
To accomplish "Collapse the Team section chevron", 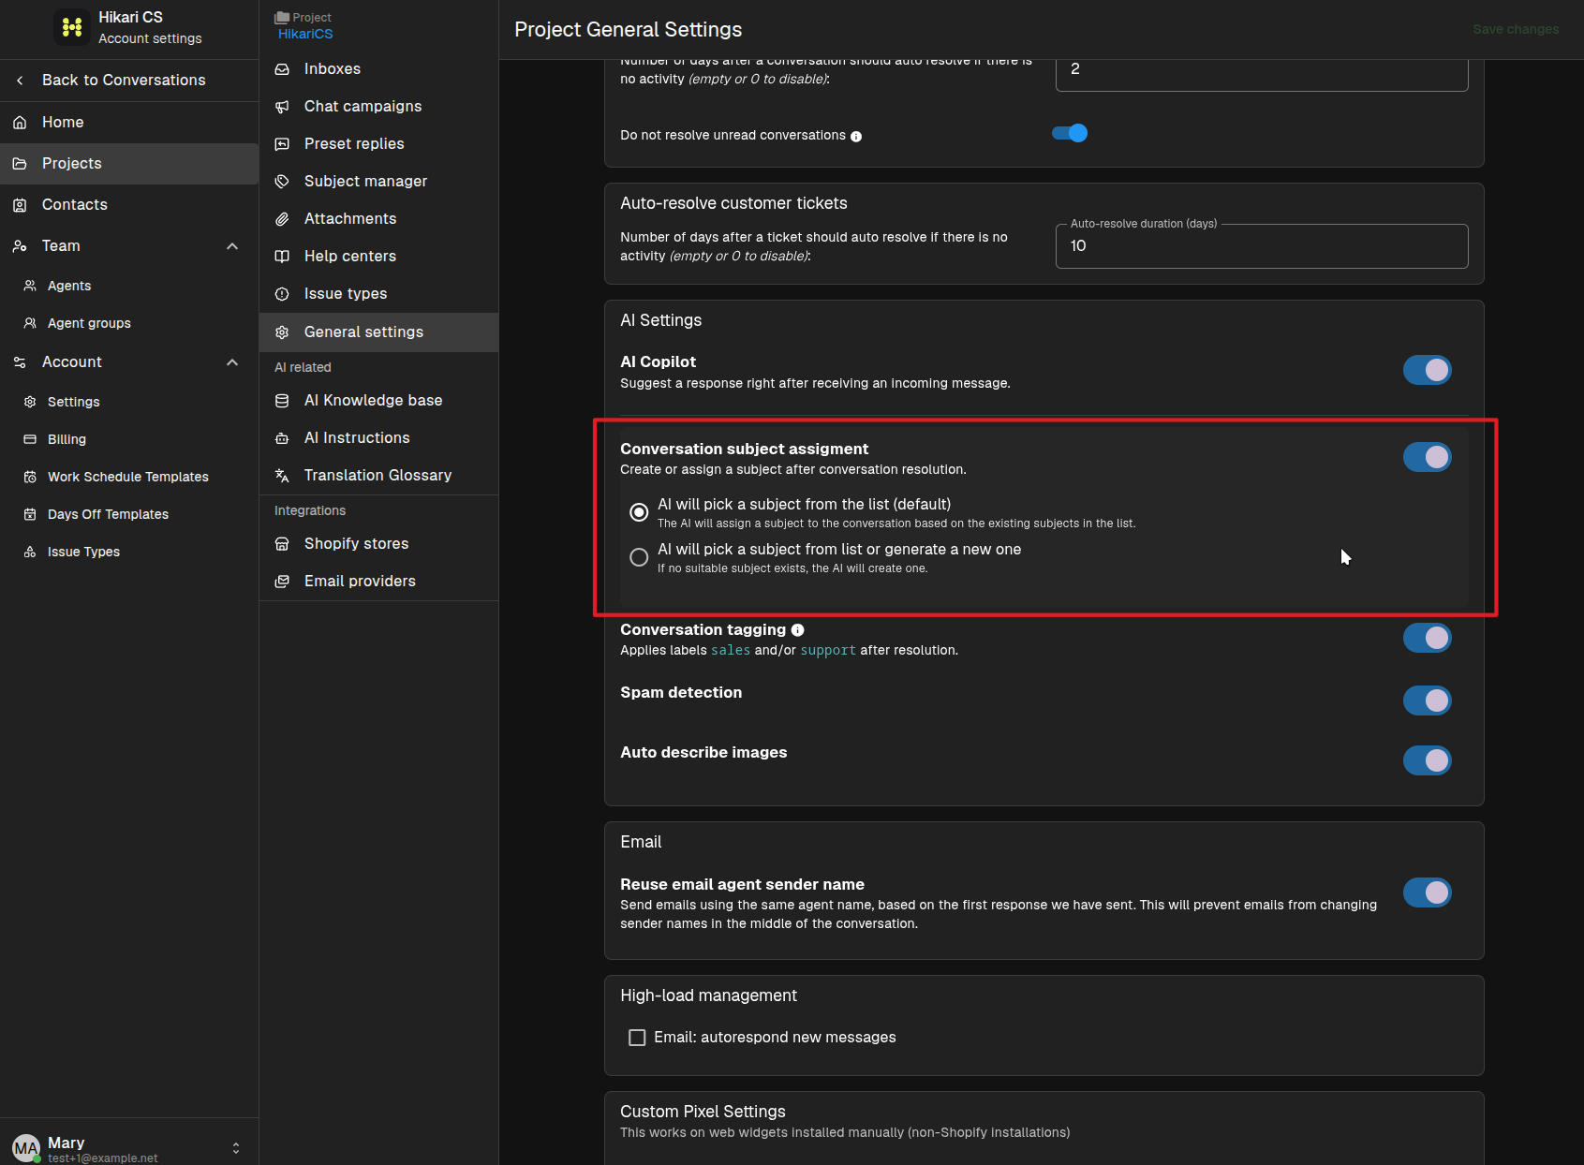I will coord(232,246).
